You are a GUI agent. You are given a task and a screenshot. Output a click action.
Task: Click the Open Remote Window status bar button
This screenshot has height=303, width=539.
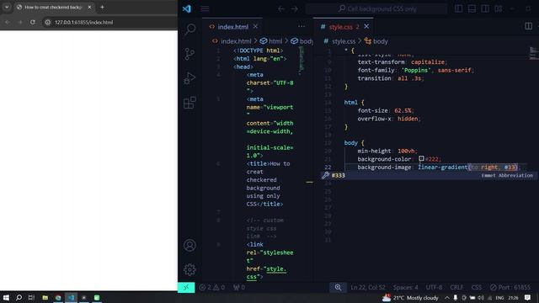pyautogui.click(x=186, y=288)
